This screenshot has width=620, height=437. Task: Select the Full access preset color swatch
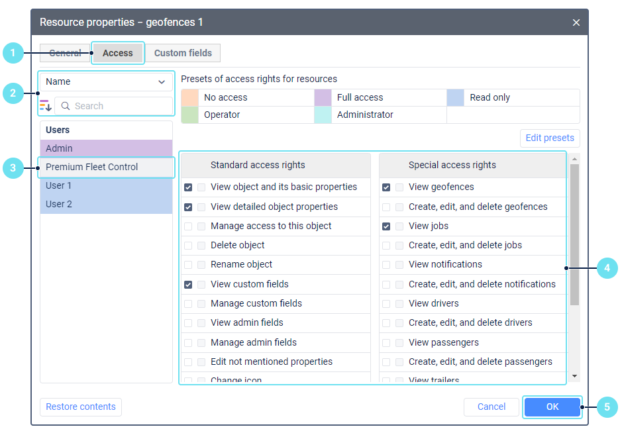click(x=323, y=97)
